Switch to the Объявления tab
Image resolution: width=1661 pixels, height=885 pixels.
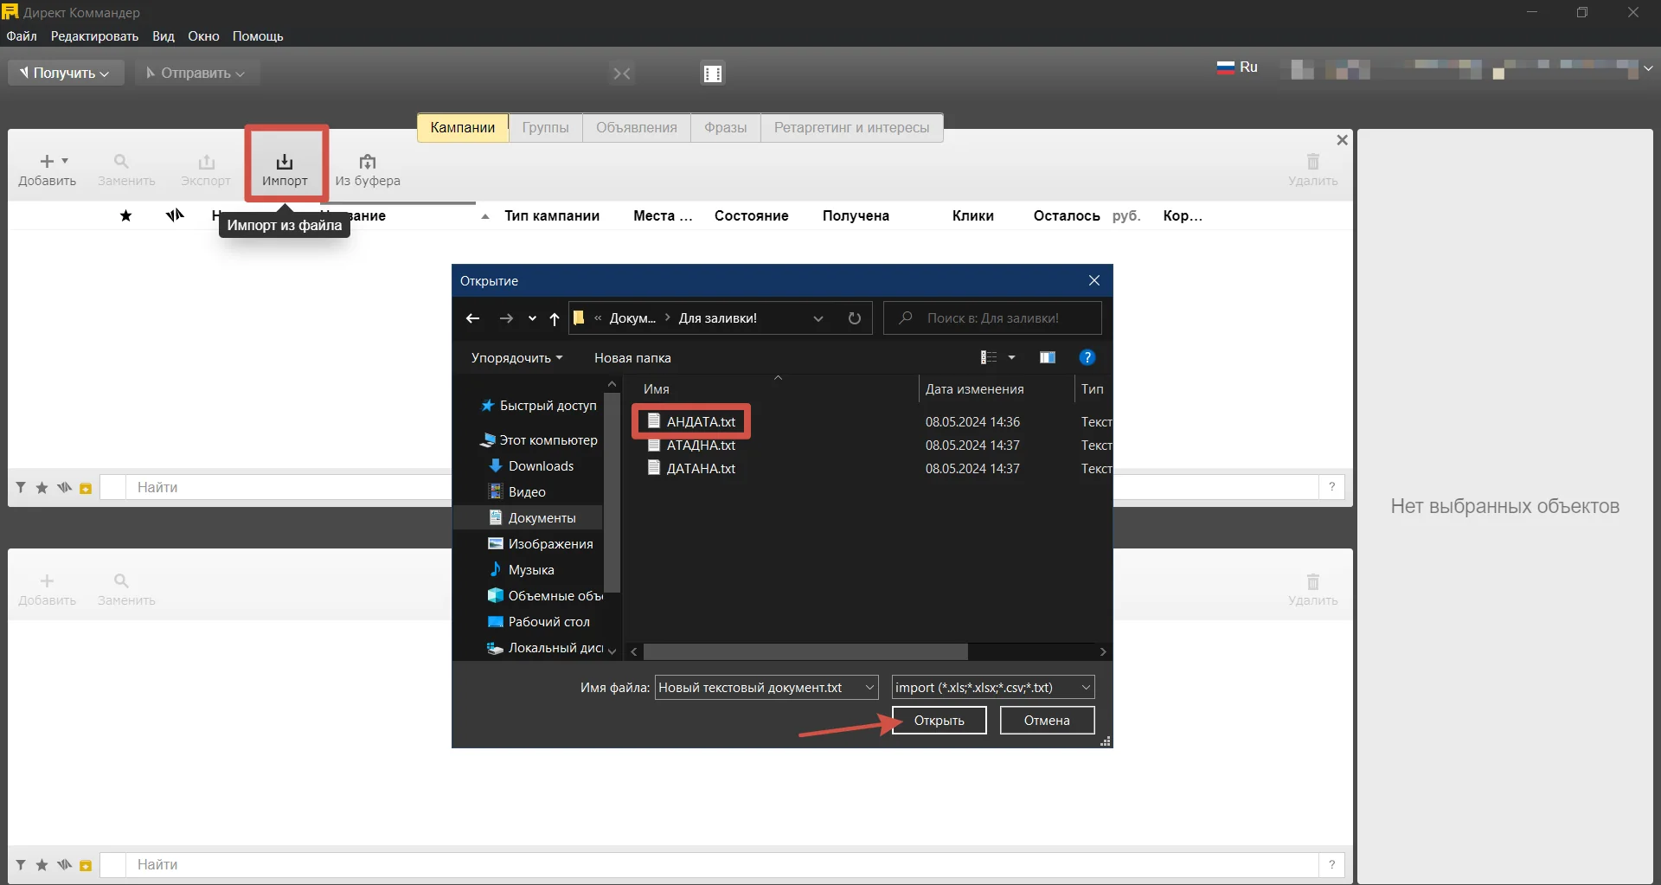637,127
